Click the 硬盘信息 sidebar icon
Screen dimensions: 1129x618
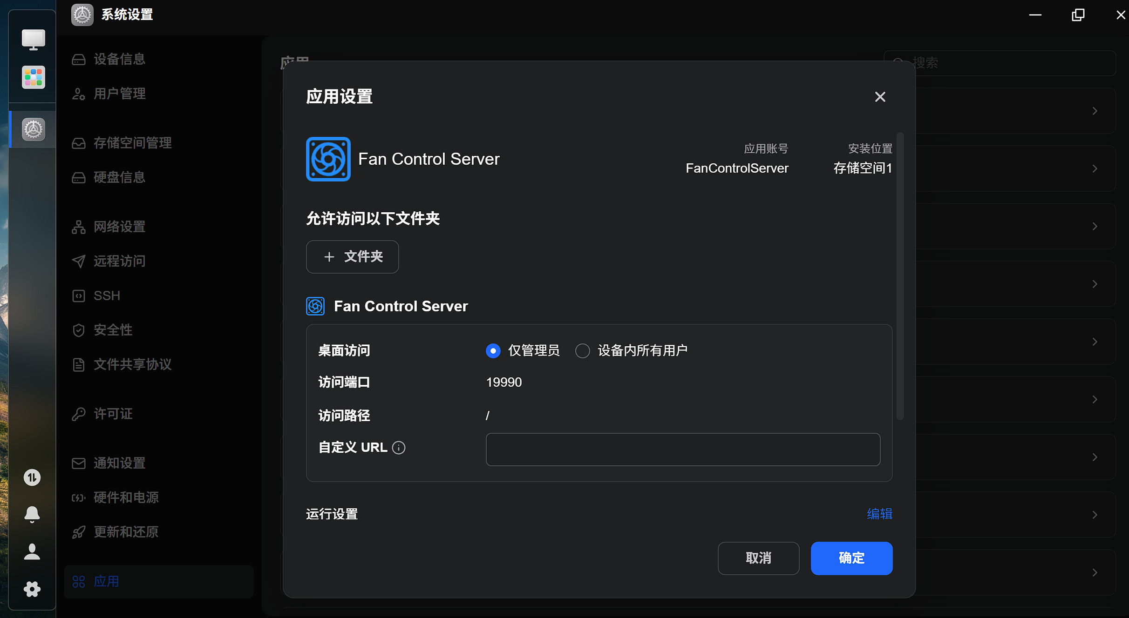(x=79, y=178)
